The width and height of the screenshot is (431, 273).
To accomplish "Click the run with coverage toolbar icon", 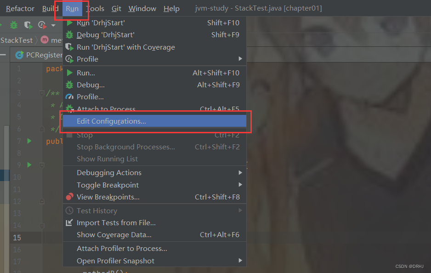I will click(x=28, y=25).
